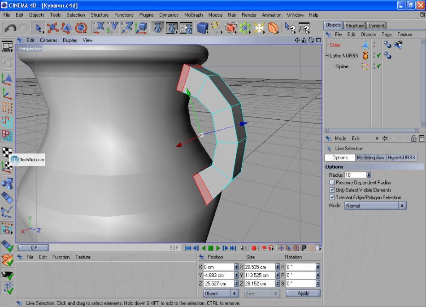The width and height of the screenshot is (426, 307).
Task: Open the light objects icon
Action: point(259,28)
